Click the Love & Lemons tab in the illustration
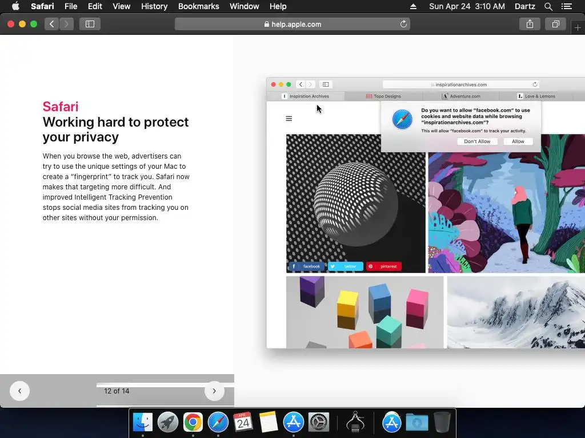Viewport: 585px width, 438px height. click(x=536, y=96)
